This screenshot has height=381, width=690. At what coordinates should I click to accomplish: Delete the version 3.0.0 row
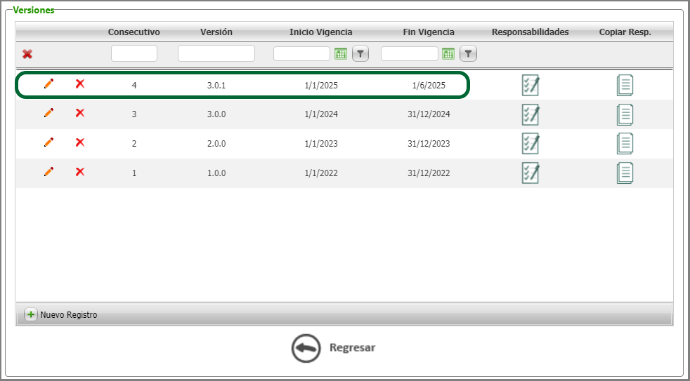tap(79, 113)
